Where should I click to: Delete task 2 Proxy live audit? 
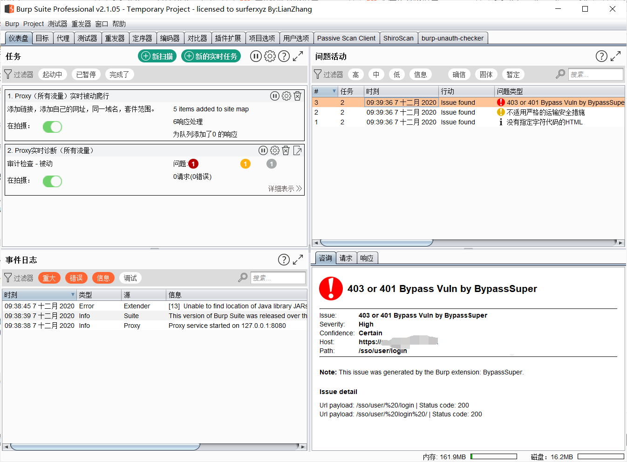point(286,150)
